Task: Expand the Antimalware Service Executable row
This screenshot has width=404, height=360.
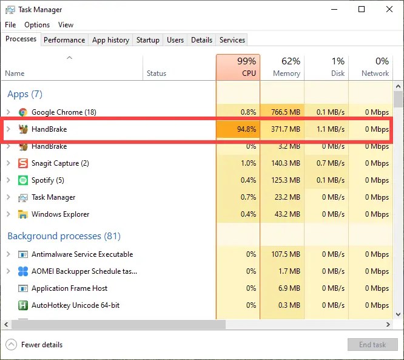Action: (8, 254)
